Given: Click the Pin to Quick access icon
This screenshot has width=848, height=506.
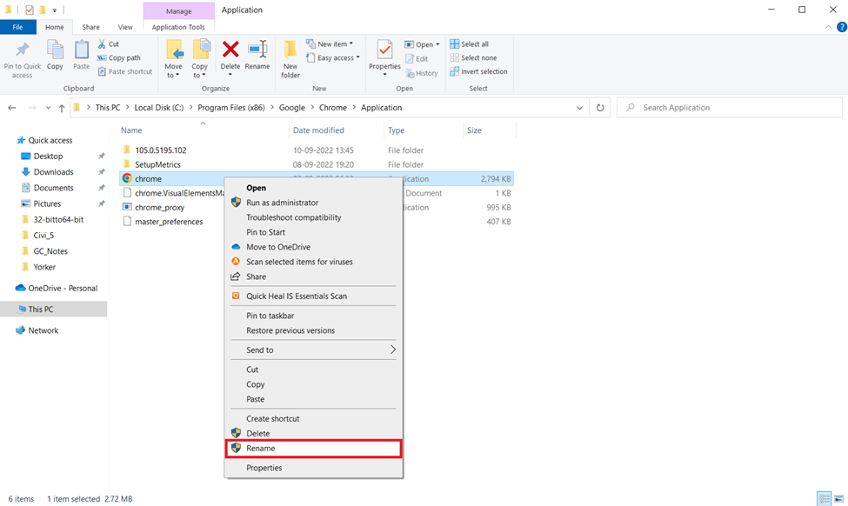Looking at the screenshot, I should pyautogui.click(x=22, y=54).
